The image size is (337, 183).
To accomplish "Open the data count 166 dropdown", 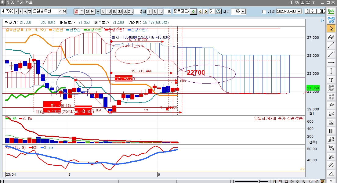I will pos(243,12).
